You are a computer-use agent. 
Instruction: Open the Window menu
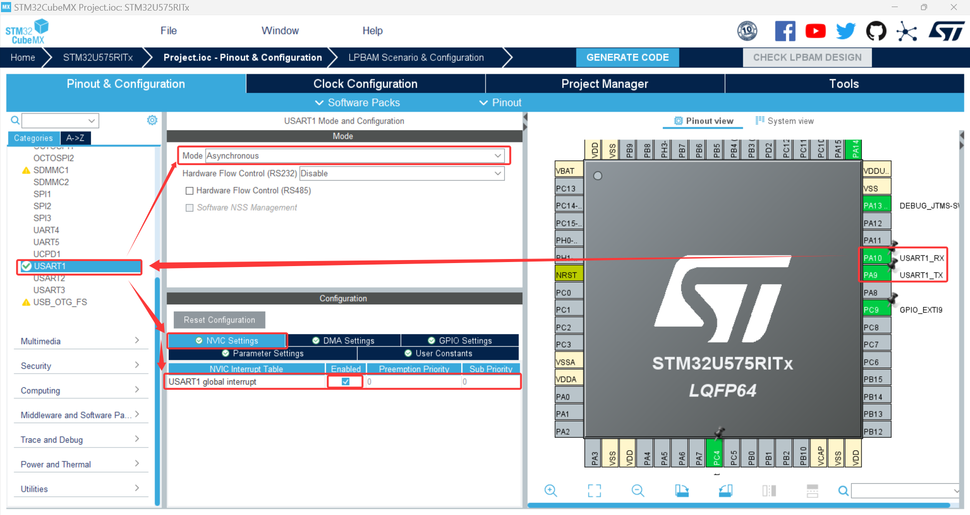(280, 31)
